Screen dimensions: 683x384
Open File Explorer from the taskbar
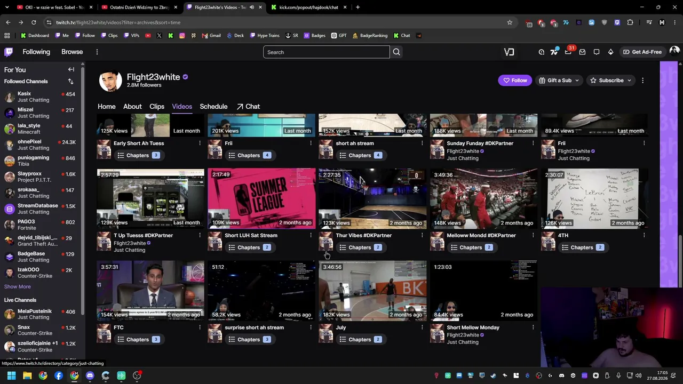point(27,375)
